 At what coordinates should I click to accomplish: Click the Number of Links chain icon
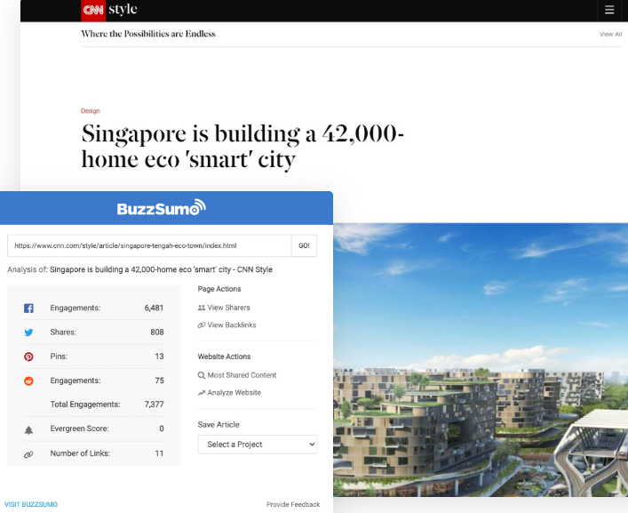click(28, 454)
